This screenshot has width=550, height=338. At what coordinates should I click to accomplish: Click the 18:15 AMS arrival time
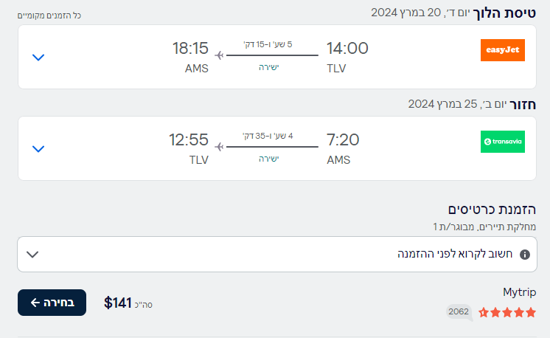(x=190, y=48)
